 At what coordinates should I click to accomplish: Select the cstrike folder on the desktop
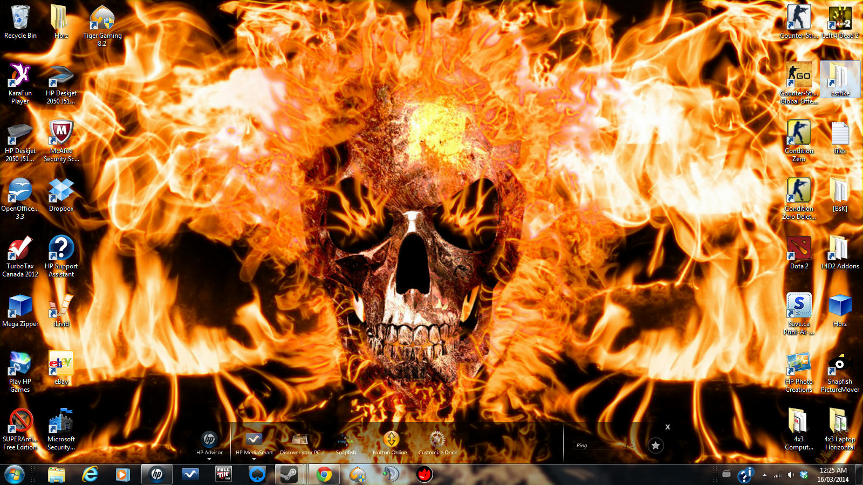point(840,78)
